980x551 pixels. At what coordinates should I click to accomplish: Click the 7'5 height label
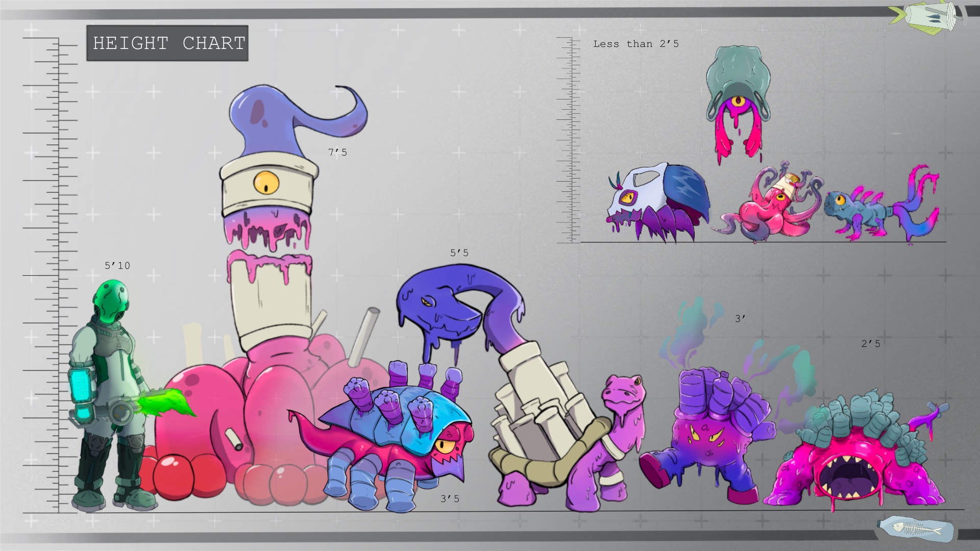(337, 152)
